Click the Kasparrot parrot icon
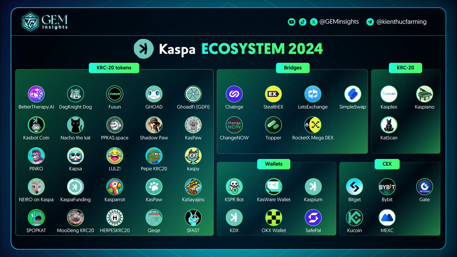 tap(115, 187)
